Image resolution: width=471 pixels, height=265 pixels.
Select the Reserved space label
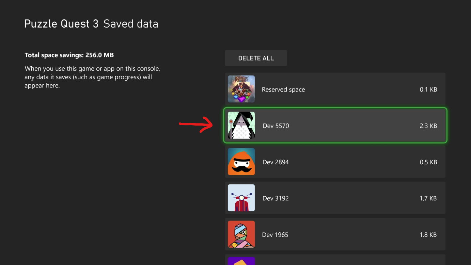pyautogui.click(x=283, y=89)
